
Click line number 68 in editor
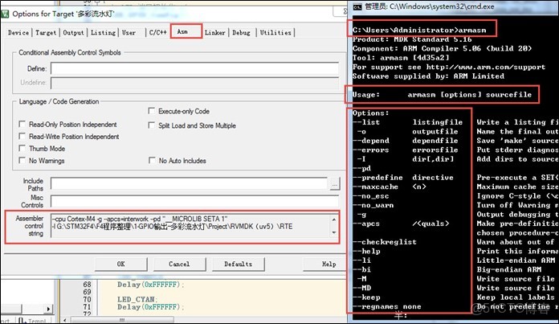point(87,285)
